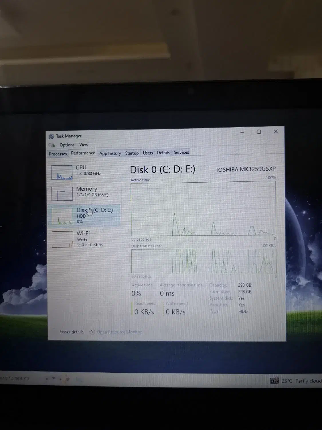Open the Options menu

coord(67,145)
